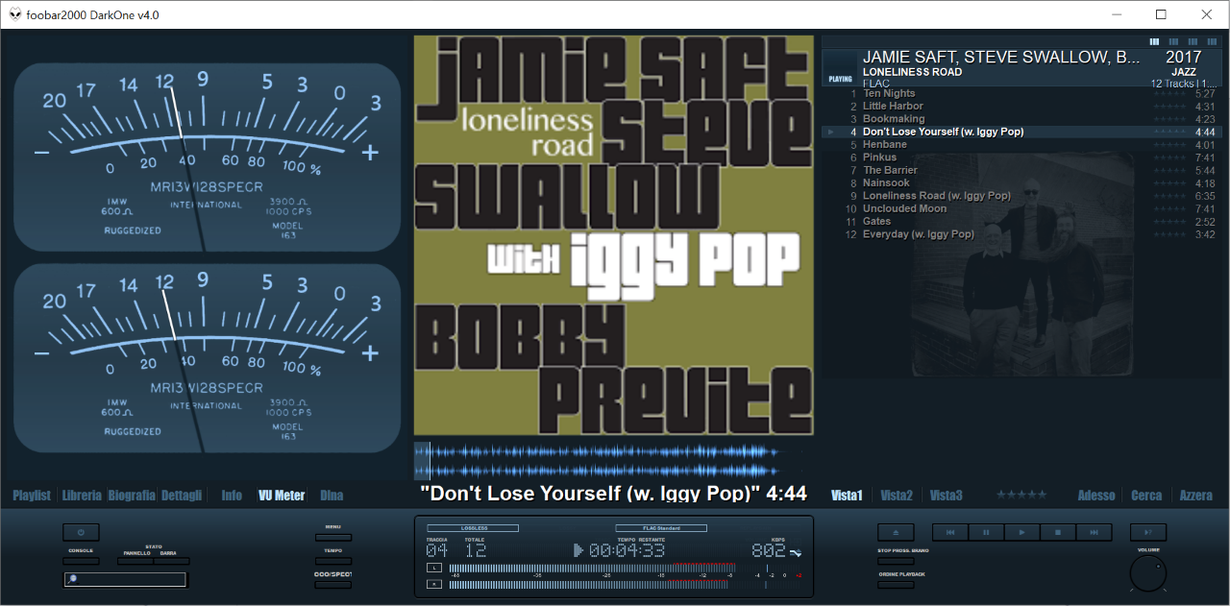Image resolution: width=1230 pixels, height=606 pixels.
Task: Select track 'Ten Nights'
Action: [1022, 93]
